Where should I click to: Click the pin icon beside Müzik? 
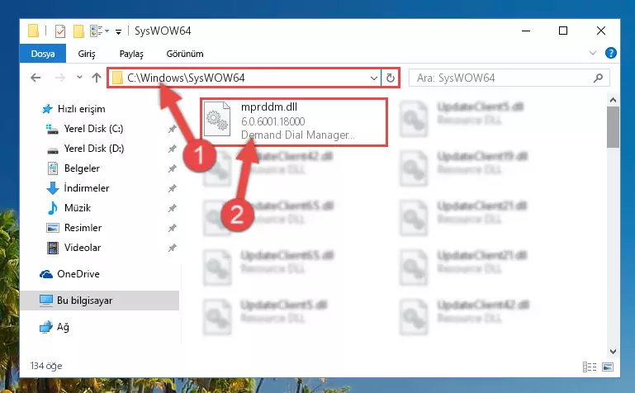point(172,208)
